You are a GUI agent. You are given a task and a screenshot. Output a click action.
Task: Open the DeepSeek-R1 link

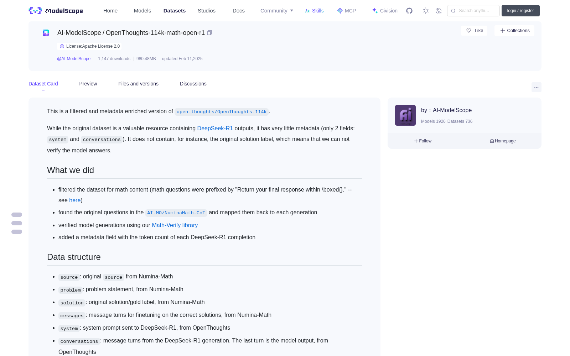pos(215,128)
